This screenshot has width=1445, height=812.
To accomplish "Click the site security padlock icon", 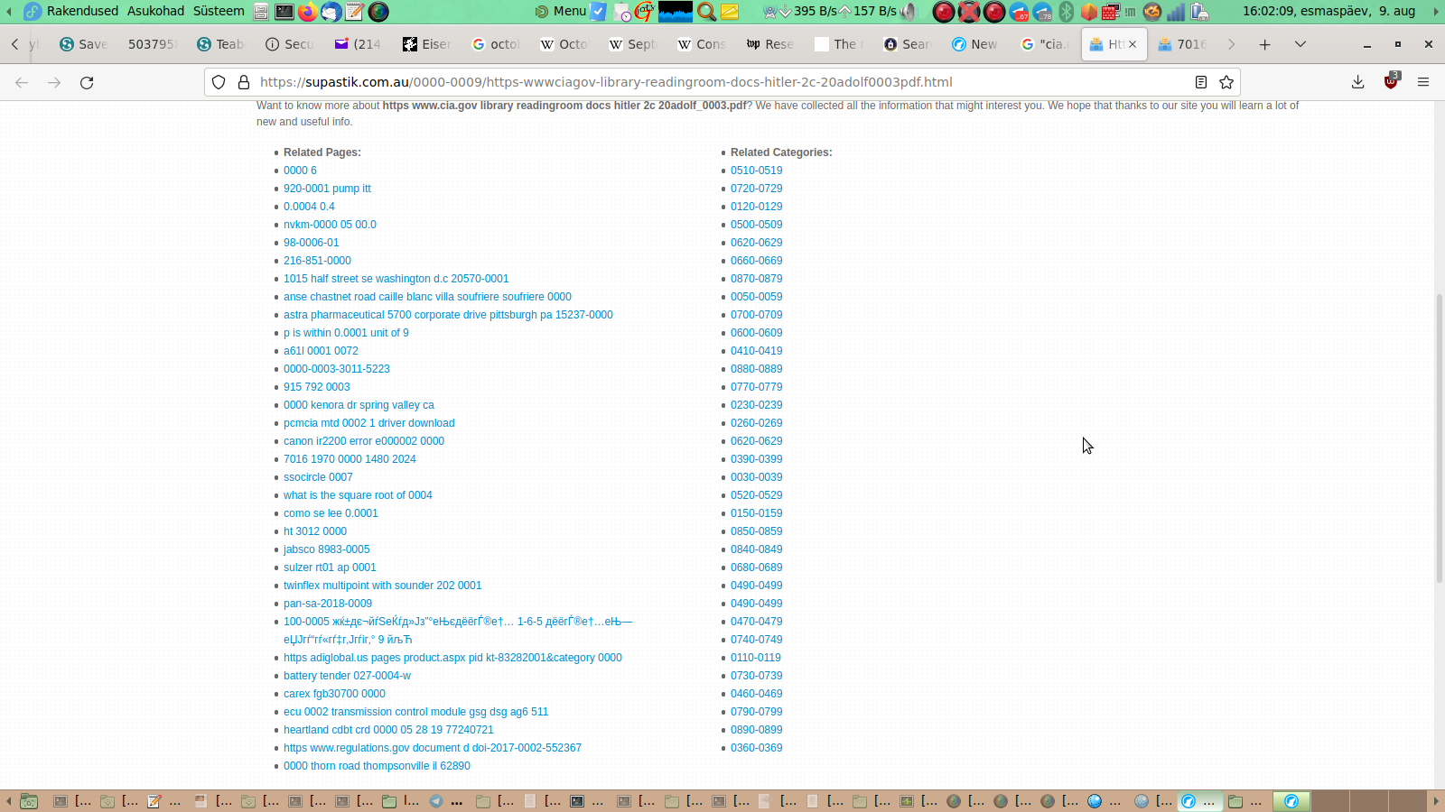I will [243, 82].
